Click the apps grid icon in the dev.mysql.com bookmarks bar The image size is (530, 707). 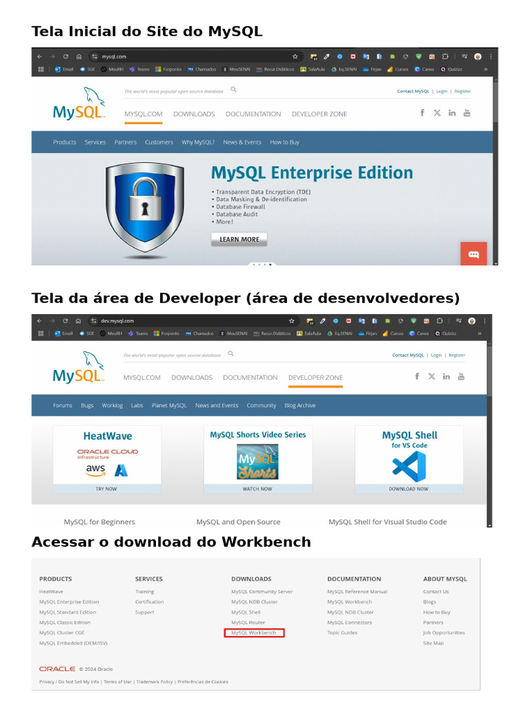click(41, 333)
